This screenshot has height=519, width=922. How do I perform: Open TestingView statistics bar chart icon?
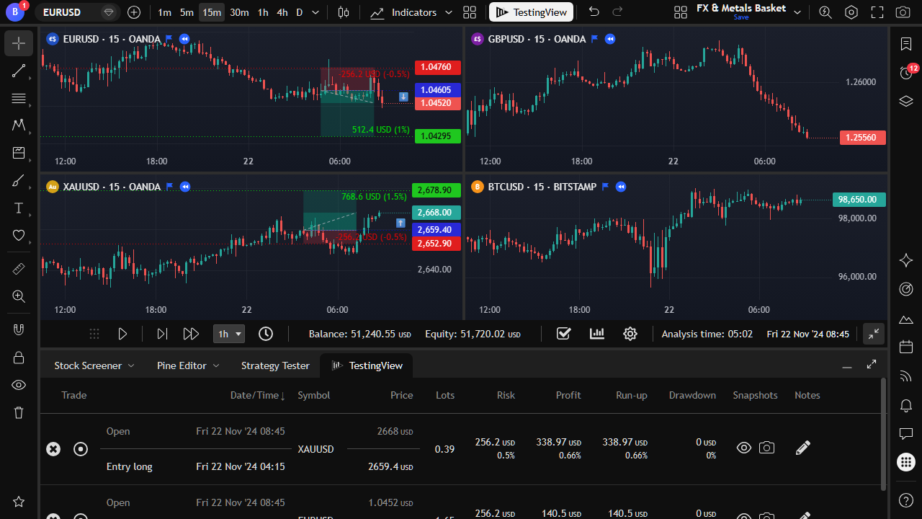(x=597, y=334)
